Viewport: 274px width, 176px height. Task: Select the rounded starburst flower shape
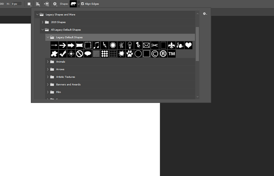click(x=113, y=45)
